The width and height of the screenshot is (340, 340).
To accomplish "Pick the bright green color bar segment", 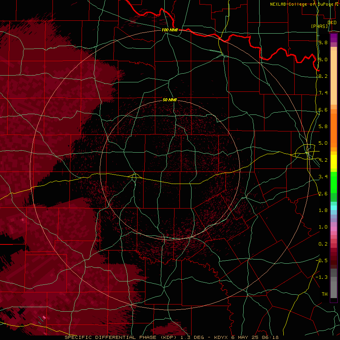I will tap(334, 182).
